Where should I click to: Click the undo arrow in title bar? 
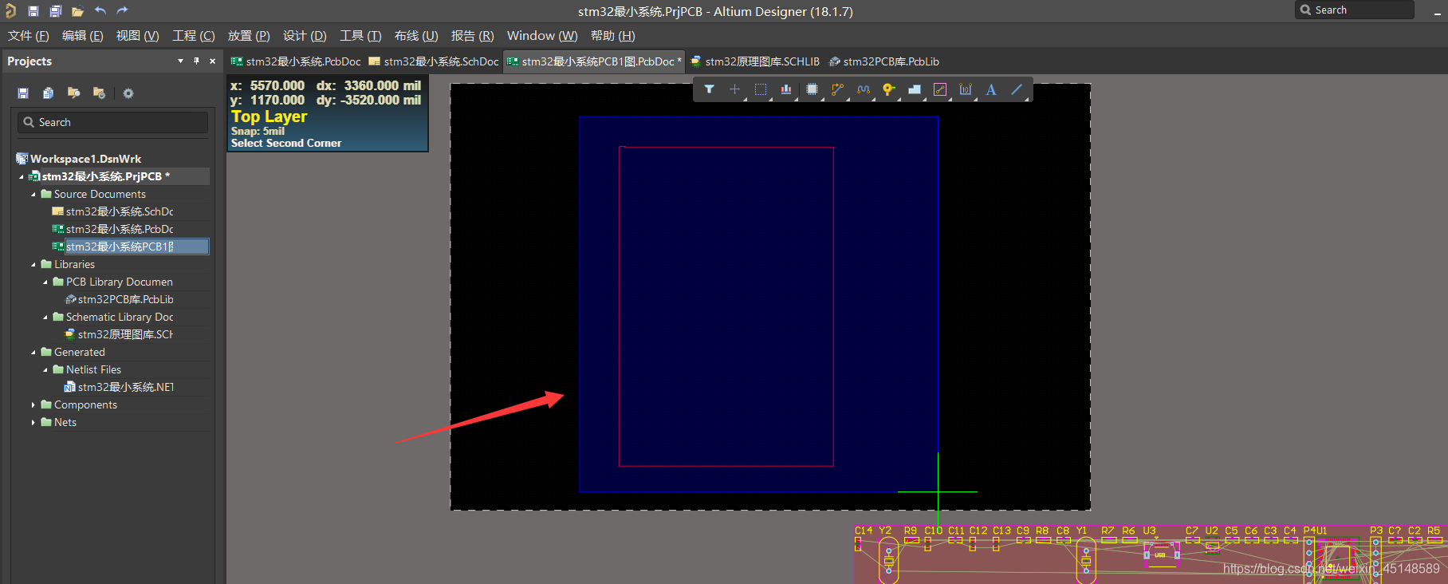click(x=100, y=11)
